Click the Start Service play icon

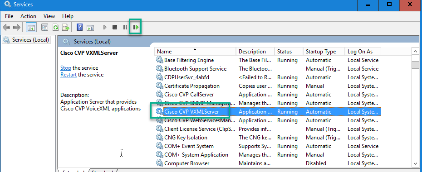click(x=105, y=27)
